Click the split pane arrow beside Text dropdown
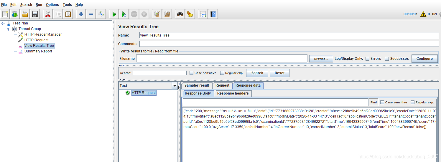 pos(179,85)
